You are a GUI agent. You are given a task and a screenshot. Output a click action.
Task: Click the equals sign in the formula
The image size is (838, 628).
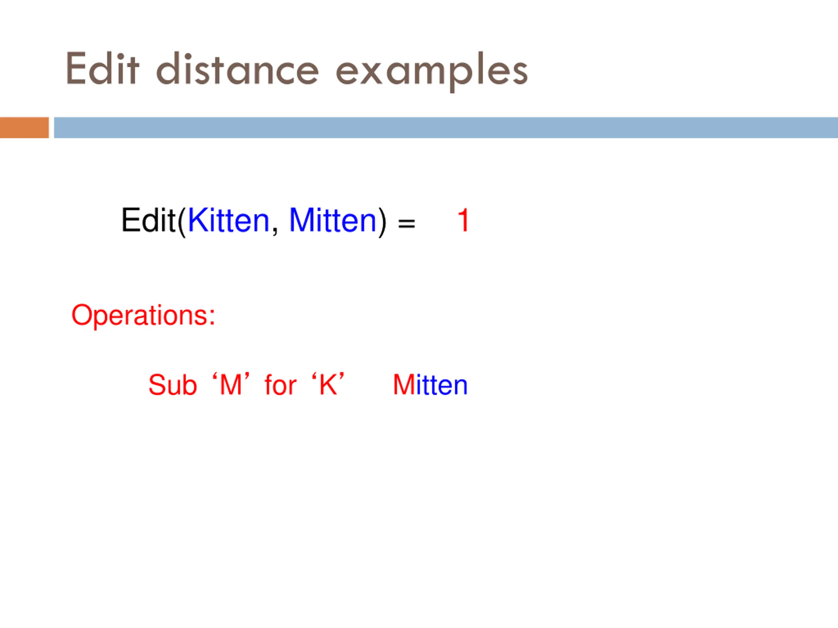(407, 223)
